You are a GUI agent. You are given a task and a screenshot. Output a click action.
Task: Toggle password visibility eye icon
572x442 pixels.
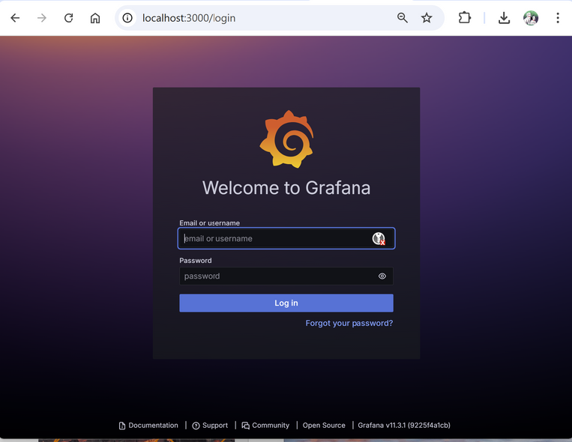(x=382, y=276)
